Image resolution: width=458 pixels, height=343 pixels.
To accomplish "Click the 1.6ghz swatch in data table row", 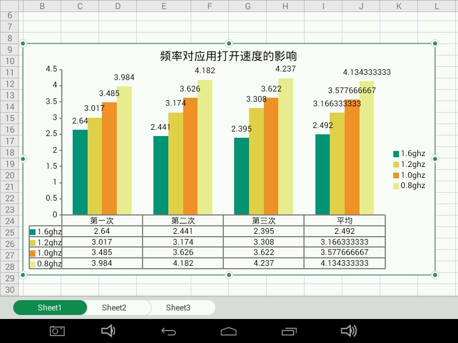I will 33,232.
